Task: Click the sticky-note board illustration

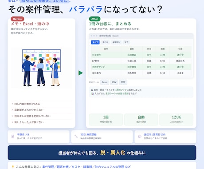Action: click(41, 68)
